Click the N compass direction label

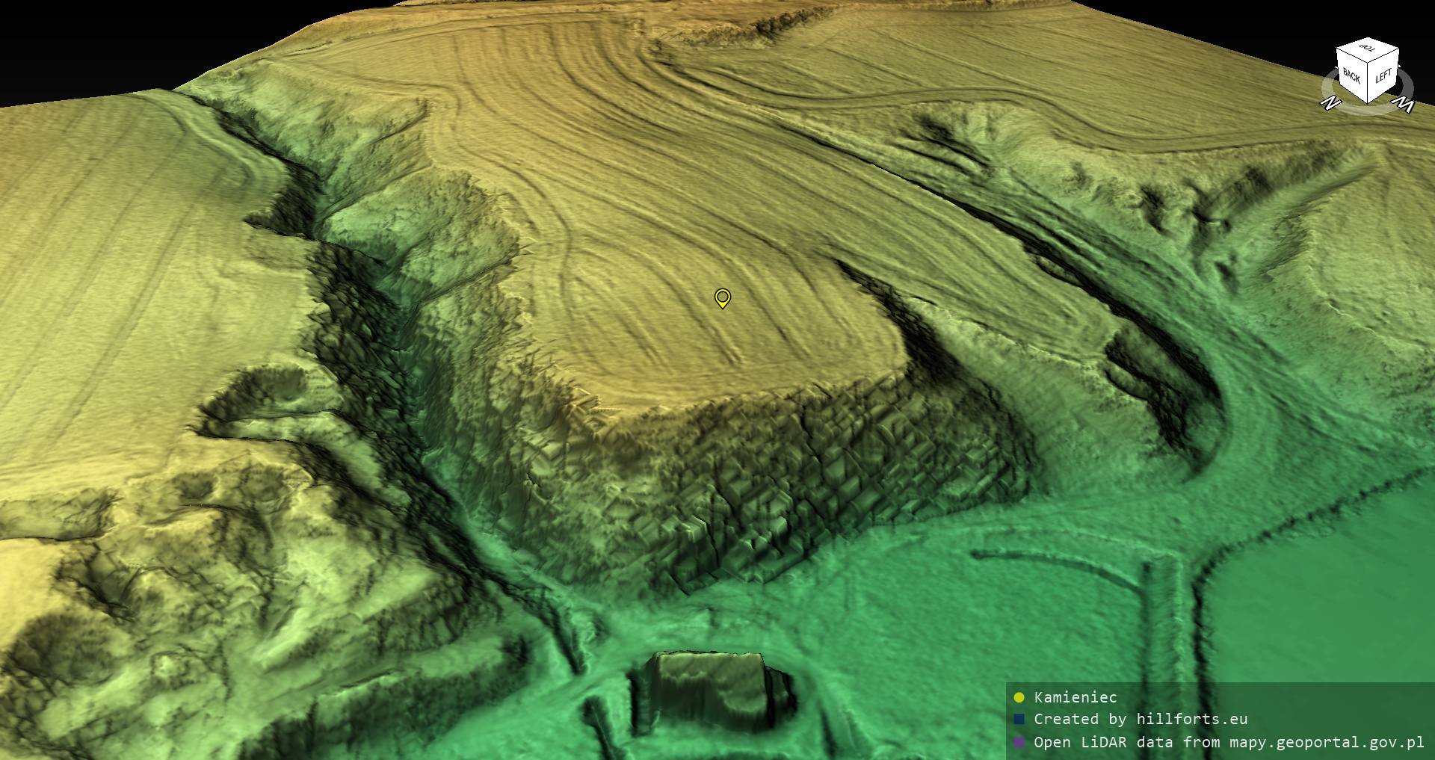point(1330,103)
